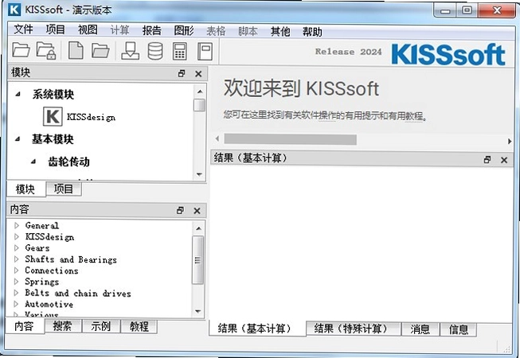Select the KISSdesign module label
The height and width of the screenshot is (358, 520).
pos(91,117)
